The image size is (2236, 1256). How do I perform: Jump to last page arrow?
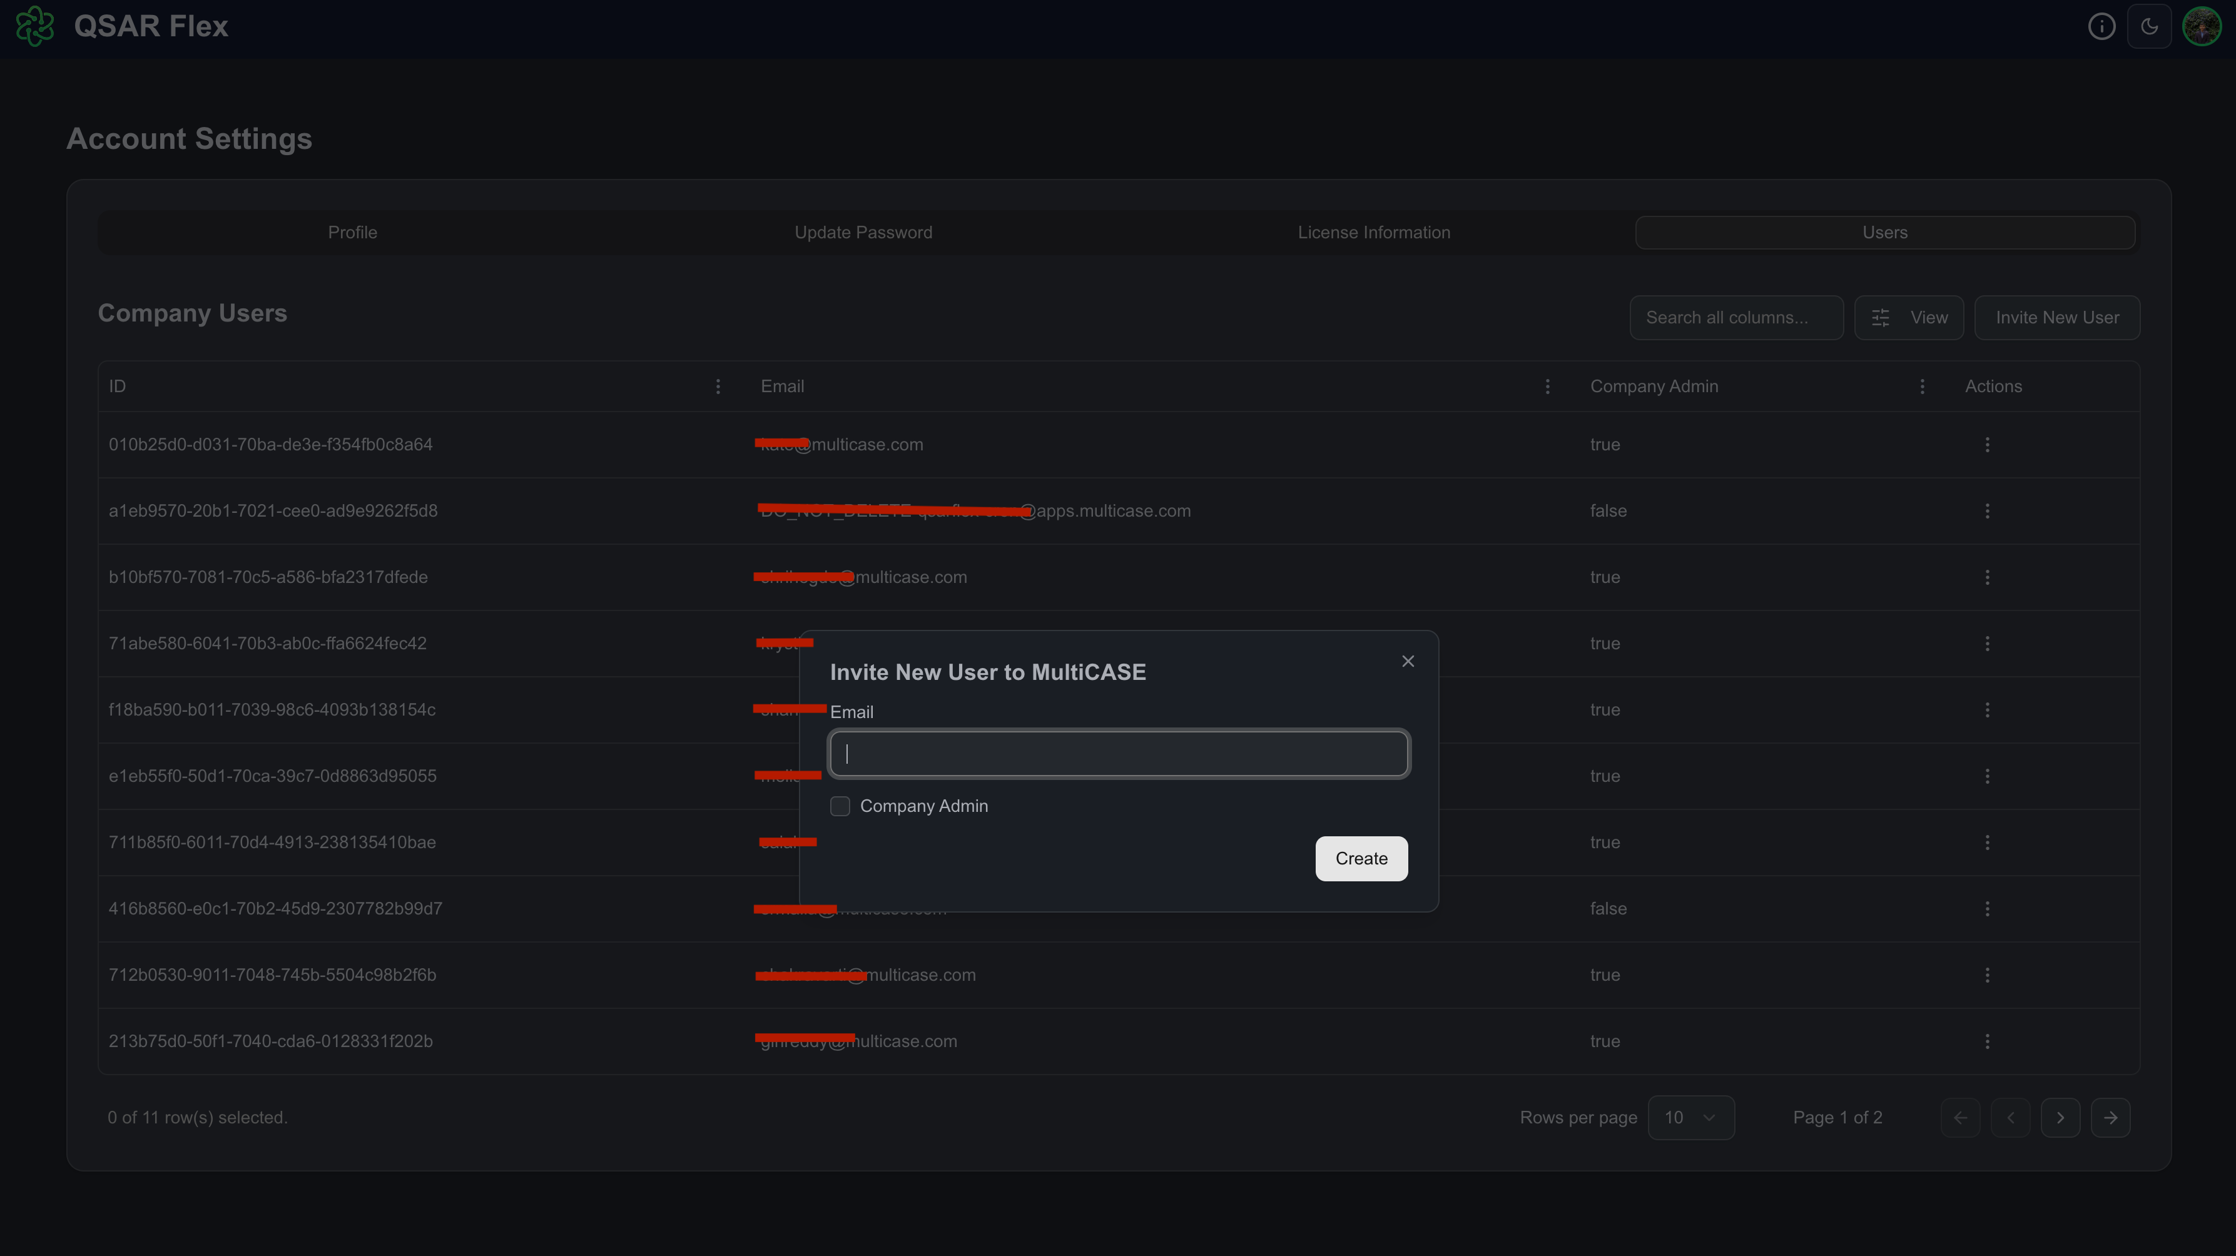pos(2110,1117)
